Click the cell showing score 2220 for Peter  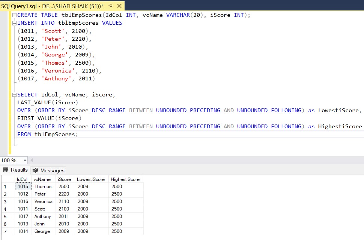coord(64,194)
